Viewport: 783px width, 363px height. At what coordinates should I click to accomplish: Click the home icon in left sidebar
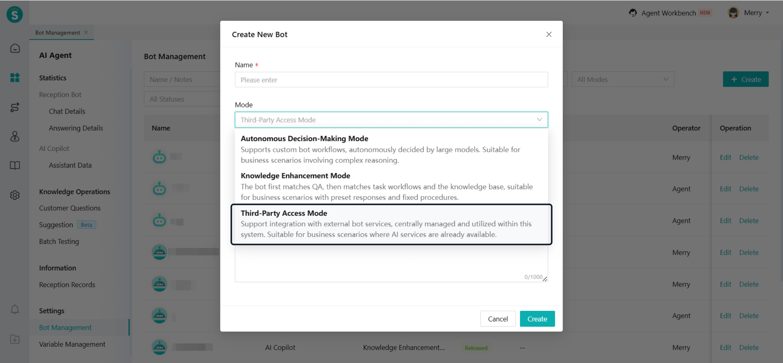pyautogui.click(x=15, y=48)
